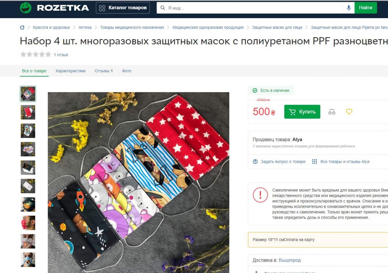
Task: Open the 1 отзыв link
Action: coord(61,55)
